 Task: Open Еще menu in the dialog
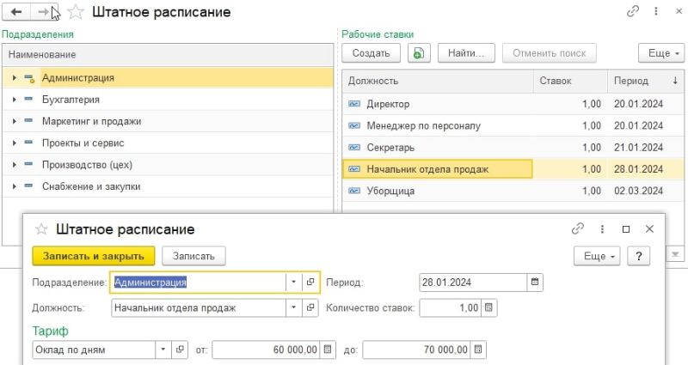597,256
